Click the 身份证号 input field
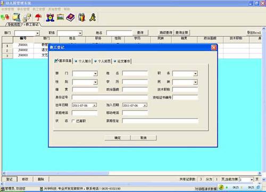This screenshot has width=266, height=192. point(110,98)
